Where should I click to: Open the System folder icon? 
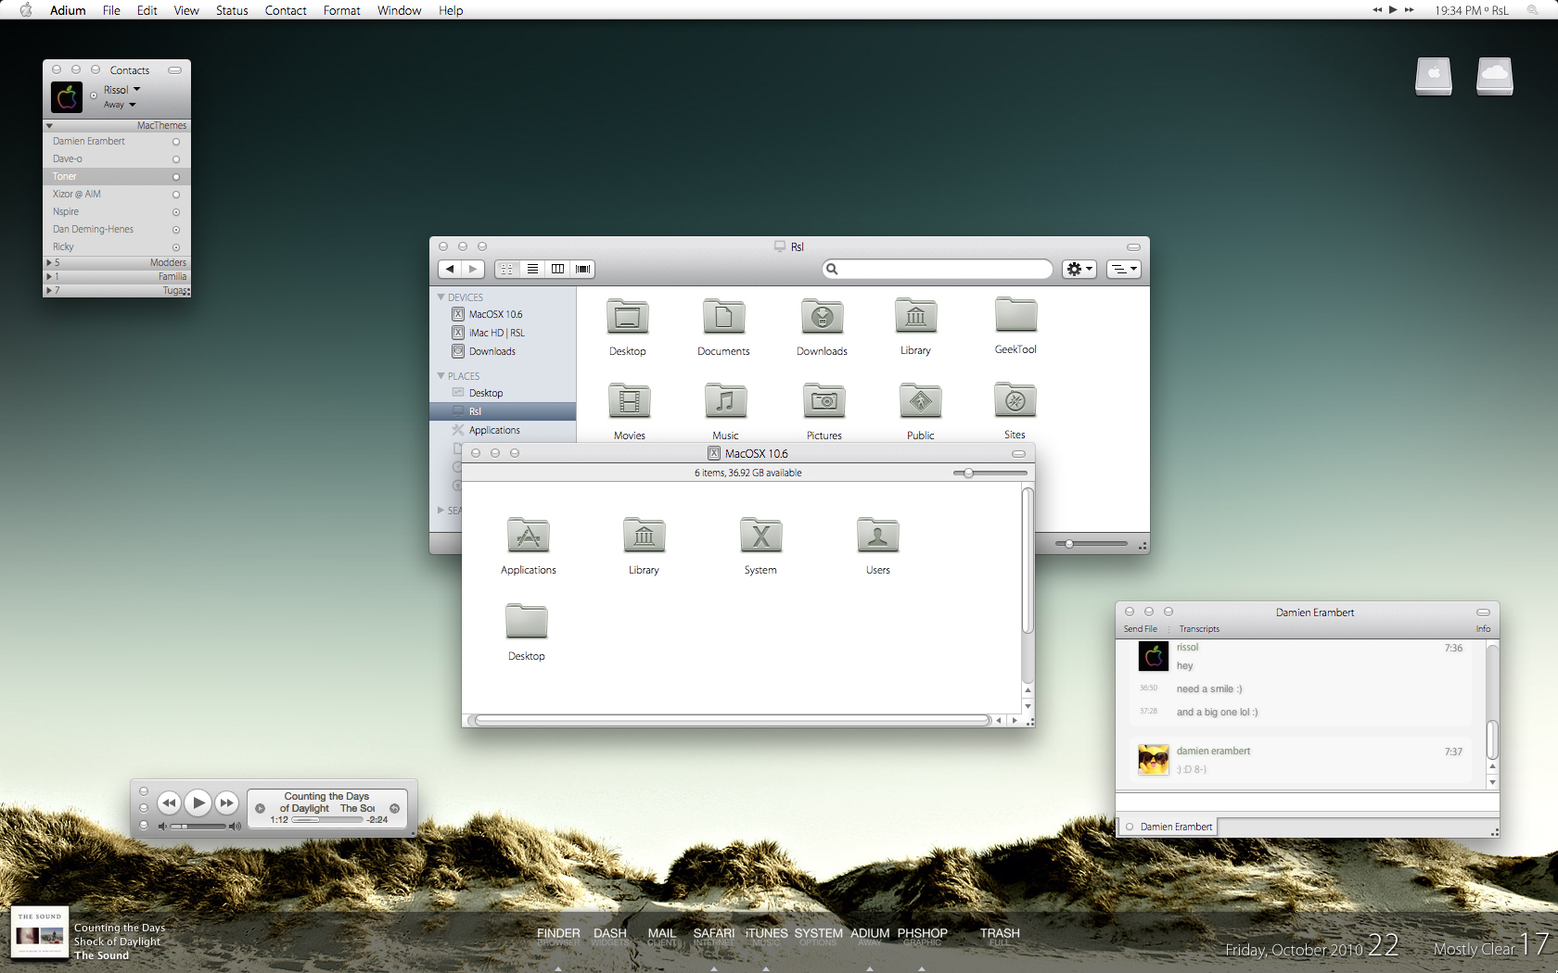(760, 536)
